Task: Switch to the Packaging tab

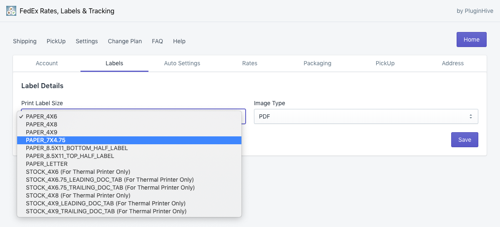Action: coord(317,63)
